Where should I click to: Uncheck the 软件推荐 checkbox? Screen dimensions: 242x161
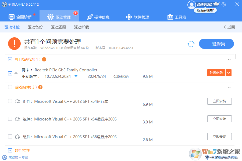click(x=10, y=150)
